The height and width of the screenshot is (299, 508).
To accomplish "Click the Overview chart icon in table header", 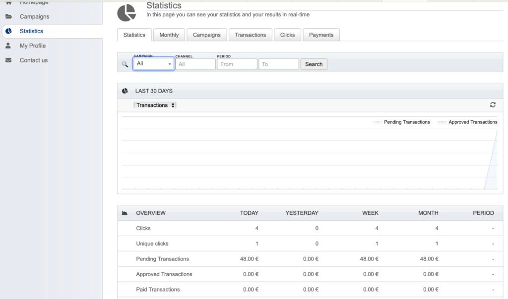I will [125, 213].
